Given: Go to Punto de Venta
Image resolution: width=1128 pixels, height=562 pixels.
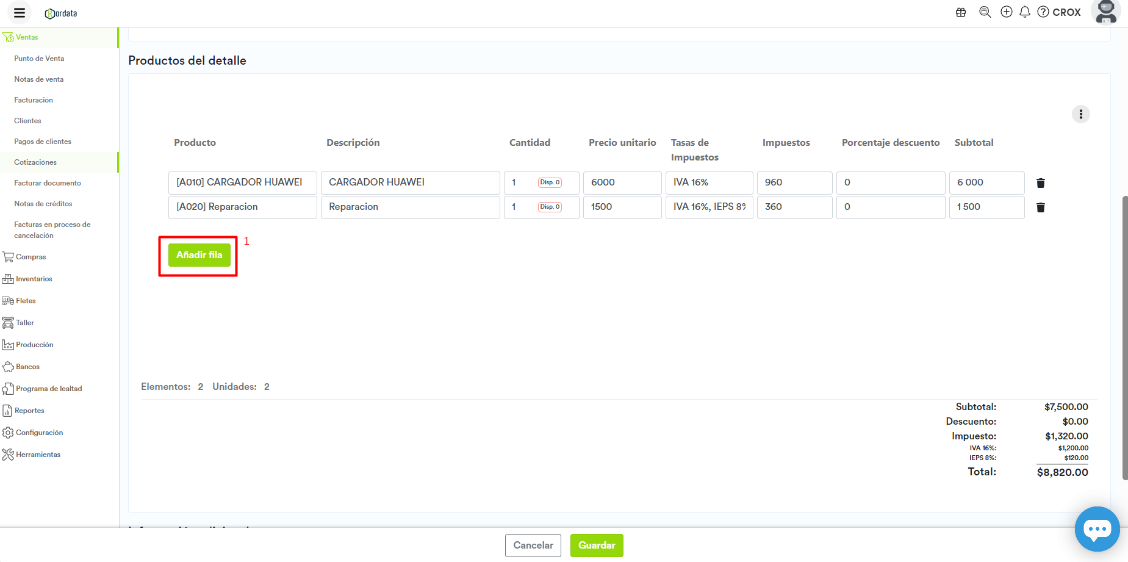Looking at the screenshot, I should [39, 59].
